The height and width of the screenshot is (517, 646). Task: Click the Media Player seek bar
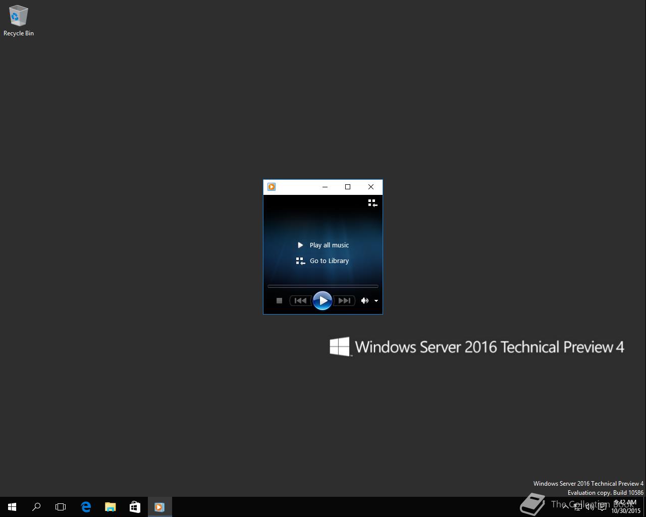click(323, 286)
